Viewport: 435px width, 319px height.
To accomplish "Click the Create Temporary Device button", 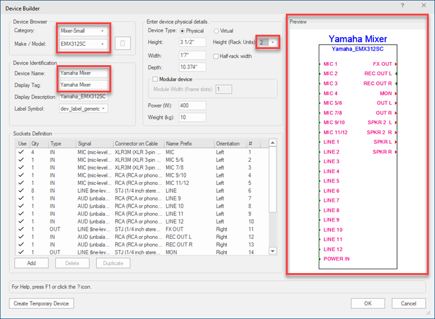I will (x=42, y=303).
